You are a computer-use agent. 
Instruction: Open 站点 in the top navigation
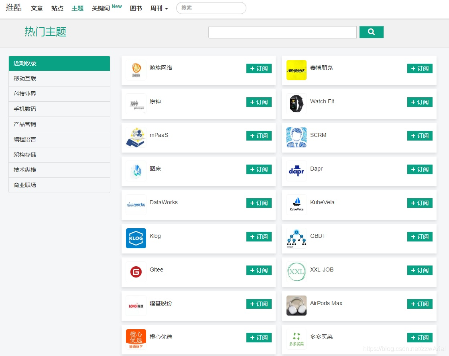[x=57, y=8]
